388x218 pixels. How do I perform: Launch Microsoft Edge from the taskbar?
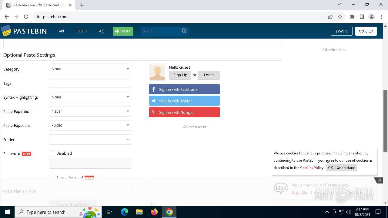(x=125, y=212)
